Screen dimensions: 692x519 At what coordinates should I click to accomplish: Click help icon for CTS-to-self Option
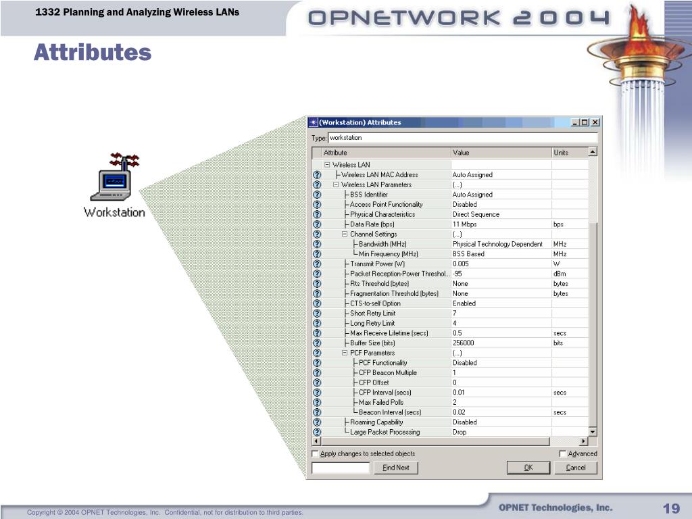pos(317,303)
